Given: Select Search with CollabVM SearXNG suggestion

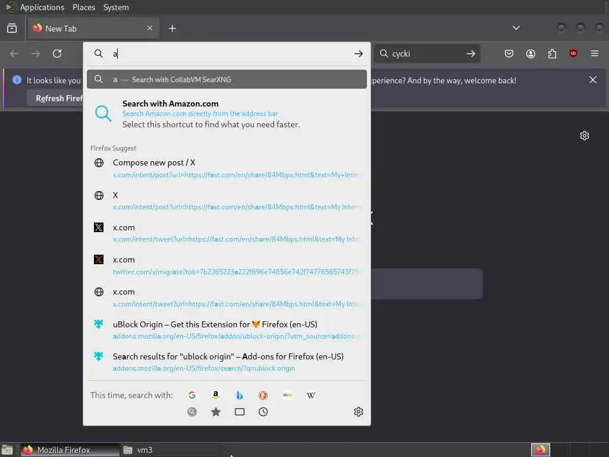Looking at the screenshot, I should pos(227,79).
